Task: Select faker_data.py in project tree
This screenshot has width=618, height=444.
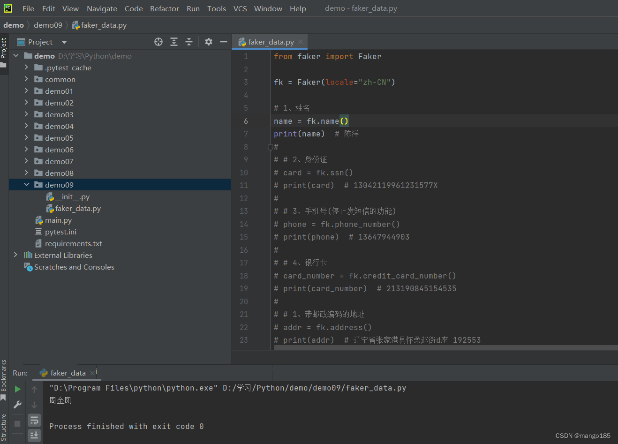Action: coord(73,209)
